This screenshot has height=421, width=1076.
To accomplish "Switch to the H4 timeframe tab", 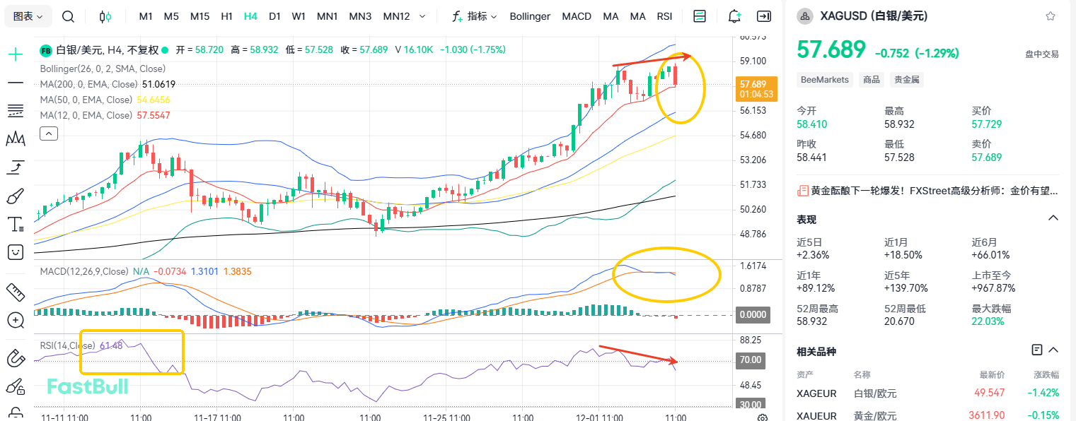I will click(x=250, y=16).
